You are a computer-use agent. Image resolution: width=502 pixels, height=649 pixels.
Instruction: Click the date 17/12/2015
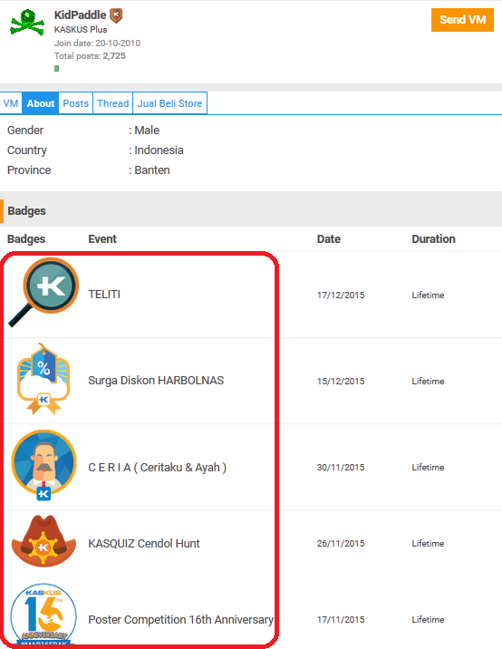pos(341,295)
